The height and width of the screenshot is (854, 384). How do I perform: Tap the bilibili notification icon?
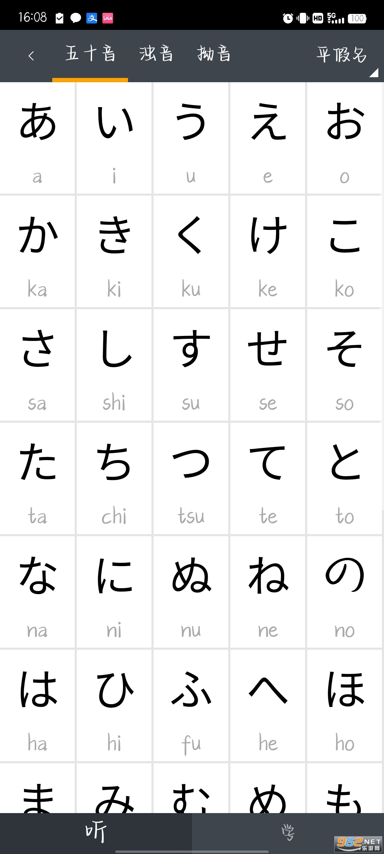[x=108, y=18]
